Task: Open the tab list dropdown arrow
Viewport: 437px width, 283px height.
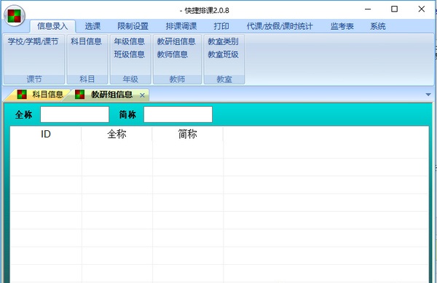Action: [428, 95]
